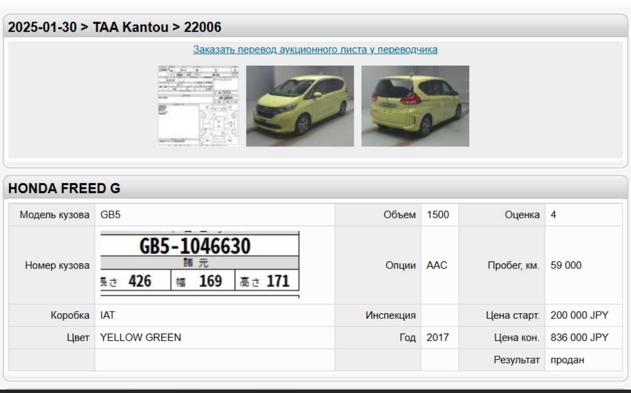631x393 pixels.
Task: Open the auction sheet translation order link
Action: click(x=315, y=50)
